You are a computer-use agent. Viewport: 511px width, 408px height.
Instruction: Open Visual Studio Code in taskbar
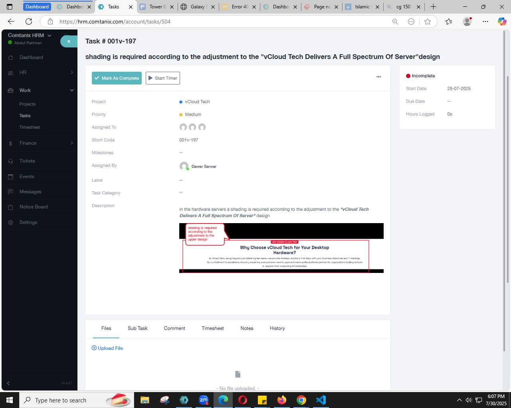pyautogui.click(x=321, y=400)
